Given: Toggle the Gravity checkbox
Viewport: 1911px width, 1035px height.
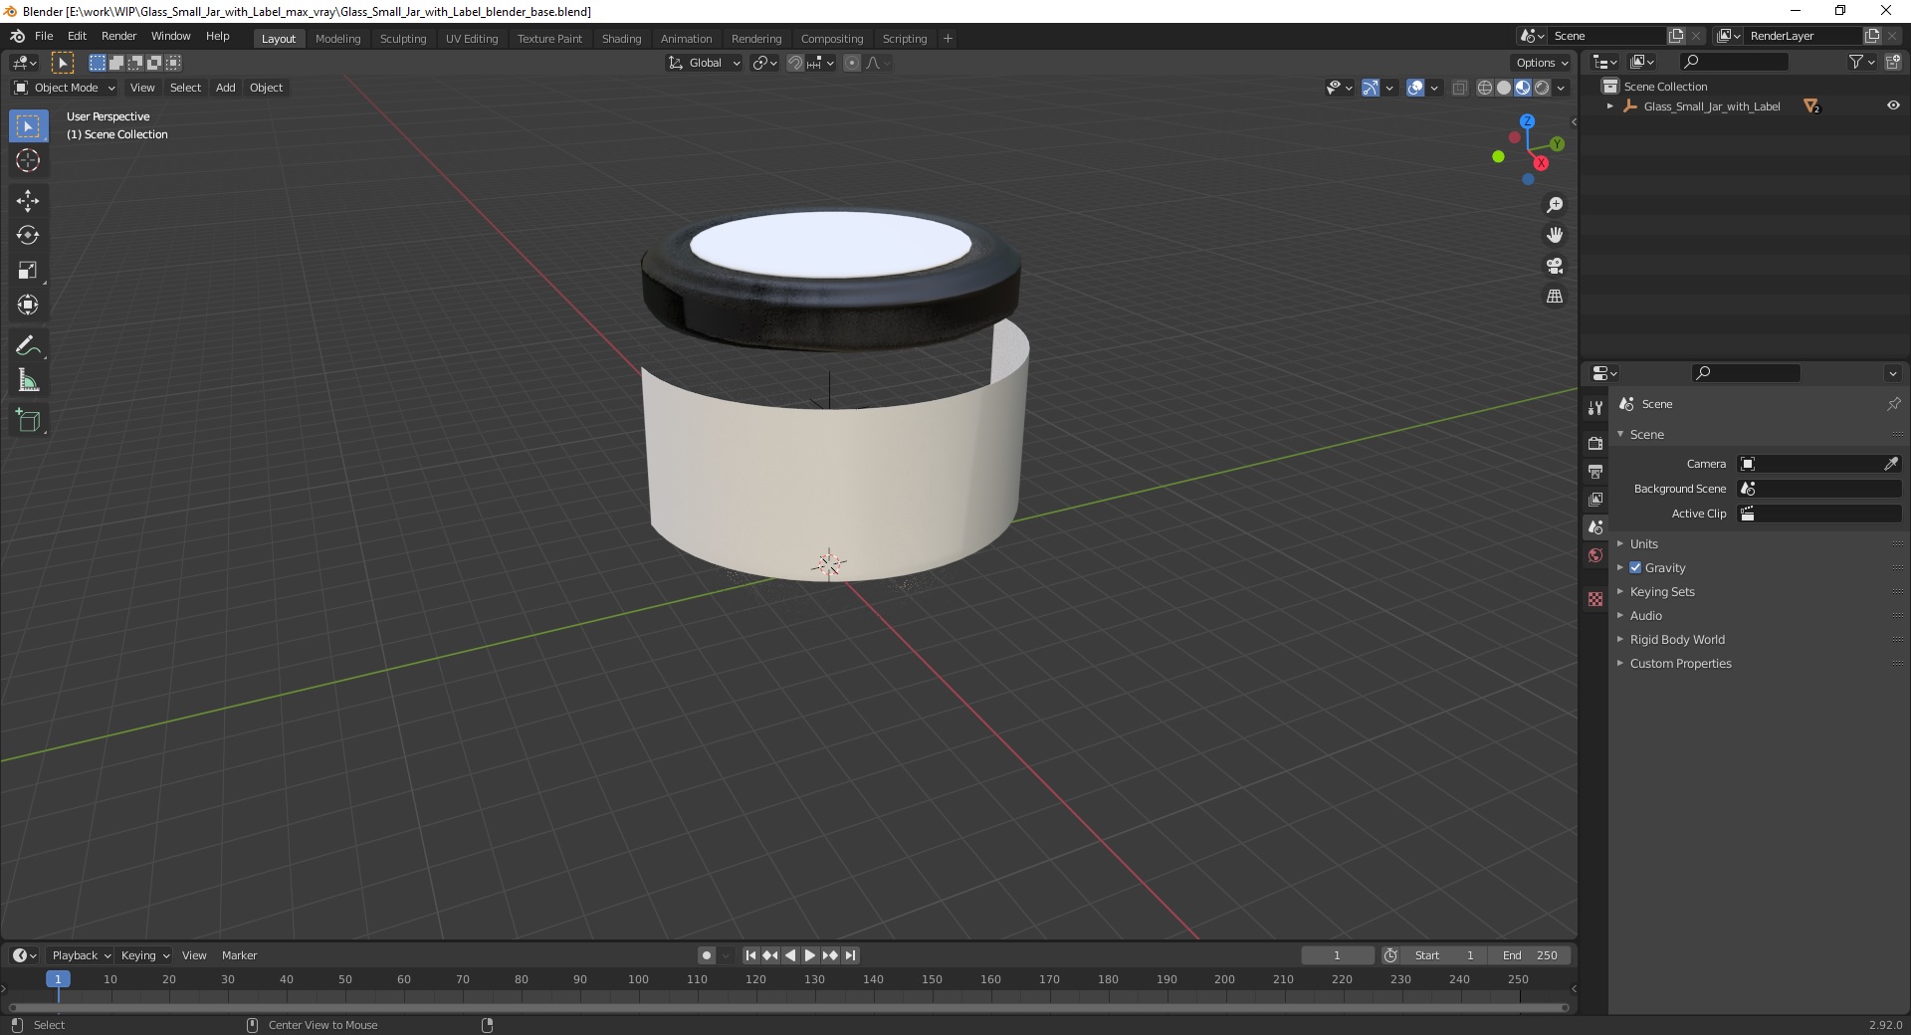Looking at the screenshot, I should tap(1635, 567).
